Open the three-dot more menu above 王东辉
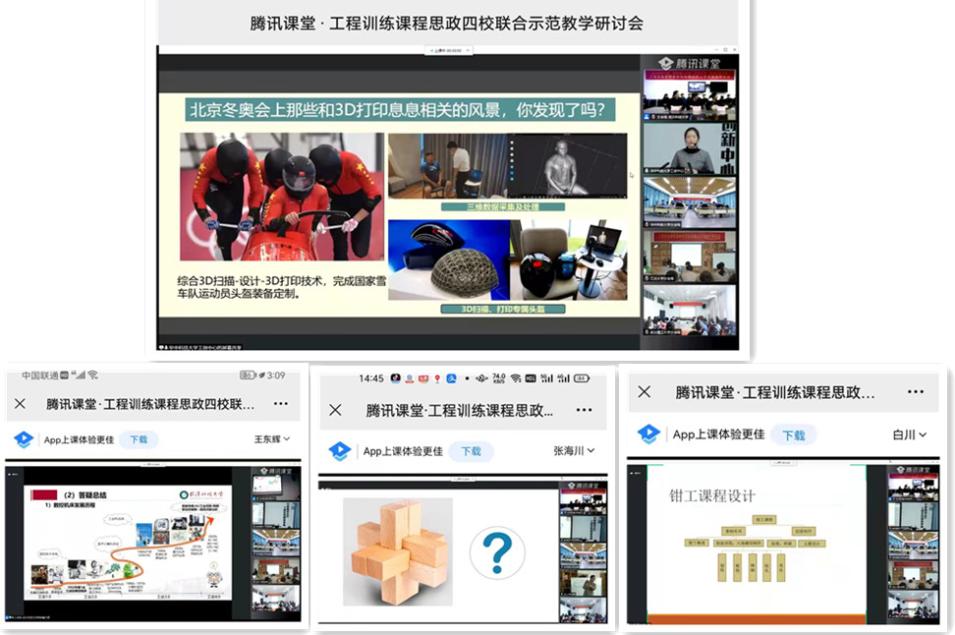Viewport: 955px width, 635px height. [x=281, y=404]
